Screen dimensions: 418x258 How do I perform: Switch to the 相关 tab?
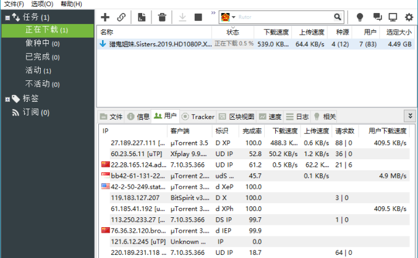[x=325, y=117]
